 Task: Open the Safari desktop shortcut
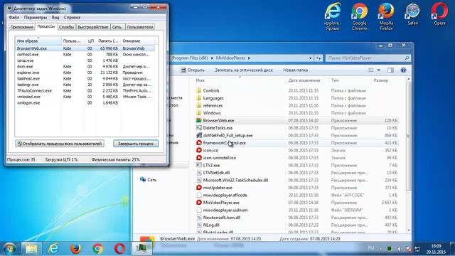click(x=412, y=14)
